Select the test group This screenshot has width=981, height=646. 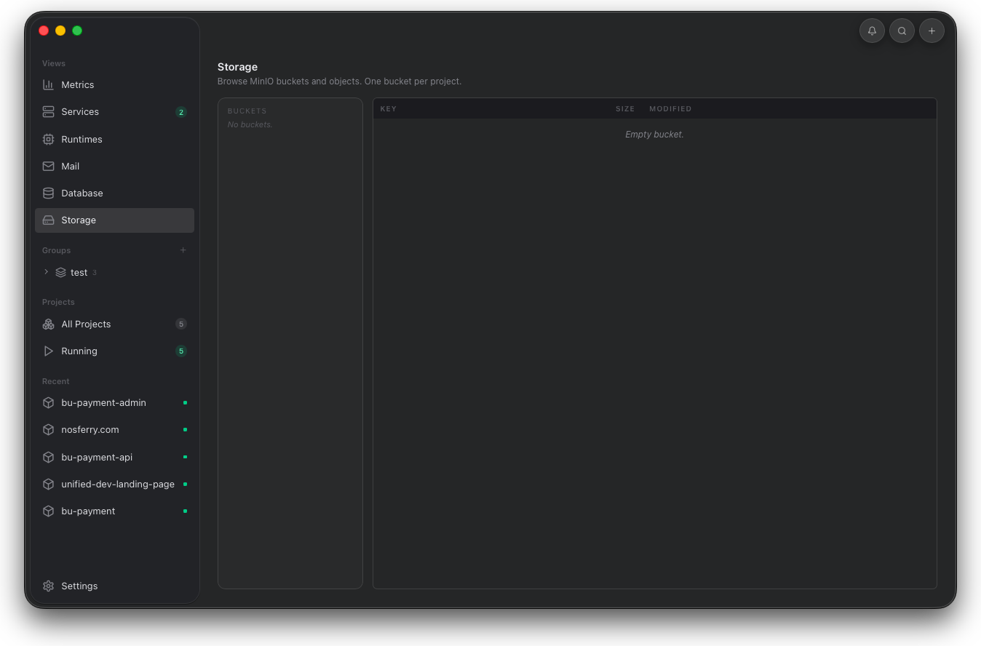point(114,272)
